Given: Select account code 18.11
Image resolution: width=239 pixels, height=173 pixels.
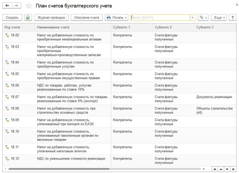Looking at the screenshot, I should tap(15, 147).
